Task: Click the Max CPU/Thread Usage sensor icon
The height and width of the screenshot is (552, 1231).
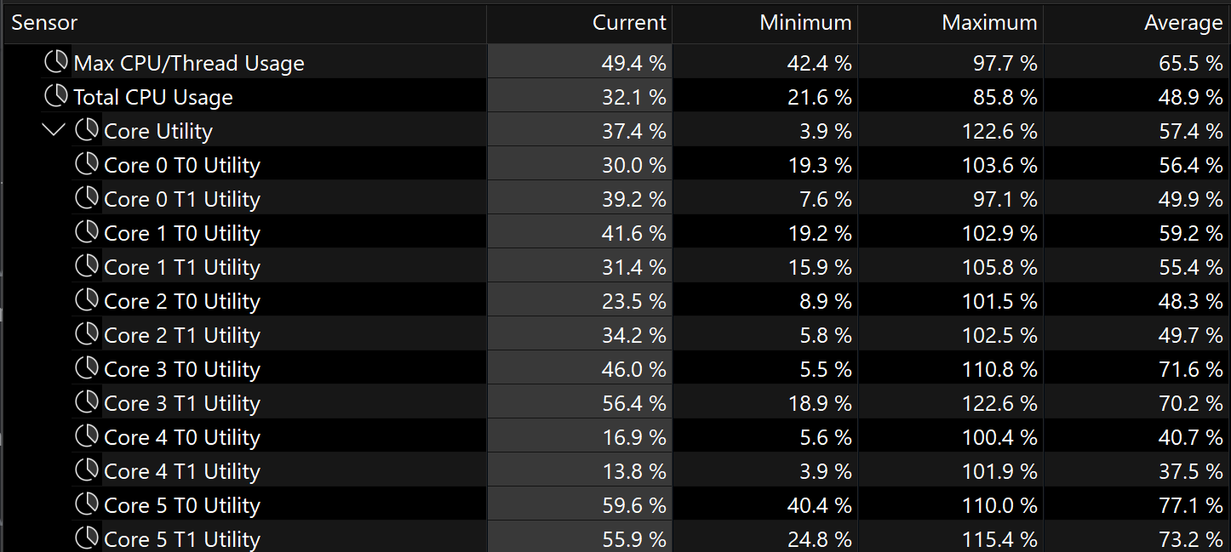Action: point(56,62)
